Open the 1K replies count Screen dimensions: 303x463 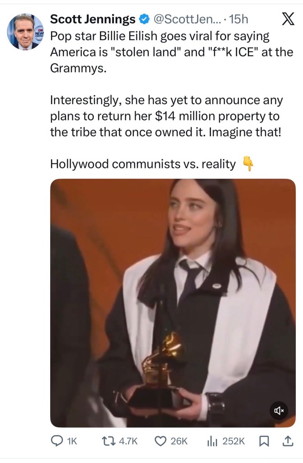pyautogui.click(x=72, y=441)
